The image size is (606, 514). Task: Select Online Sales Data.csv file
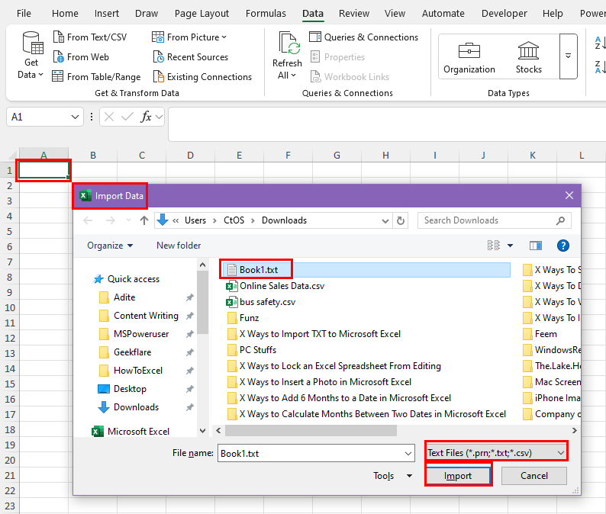point(276,286)
